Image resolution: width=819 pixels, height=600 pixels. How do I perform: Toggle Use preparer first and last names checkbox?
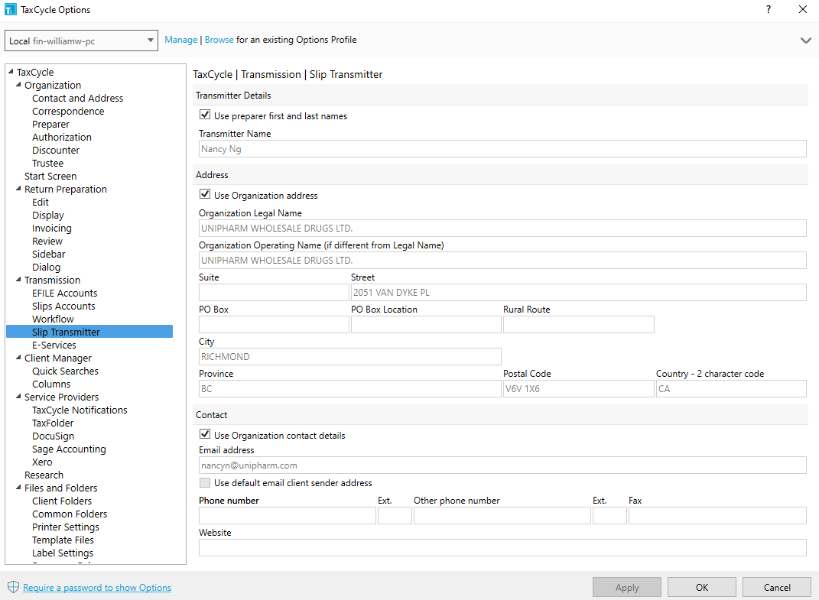point(205,115)
